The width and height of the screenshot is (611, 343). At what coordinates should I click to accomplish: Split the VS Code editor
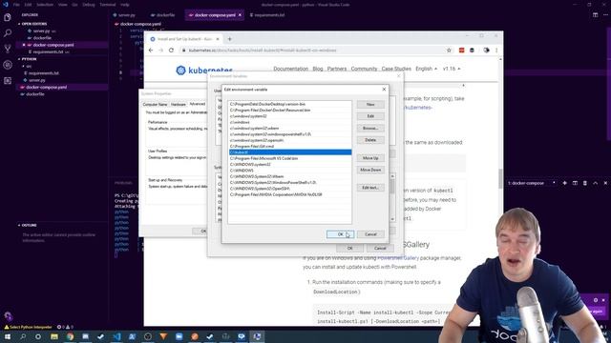click(x=595, y=15)
